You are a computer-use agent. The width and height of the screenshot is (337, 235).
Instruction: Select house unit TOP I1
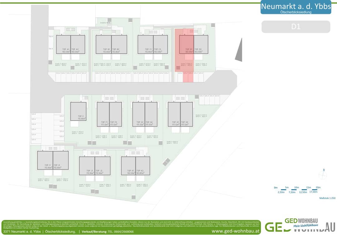tap(45, 160)
